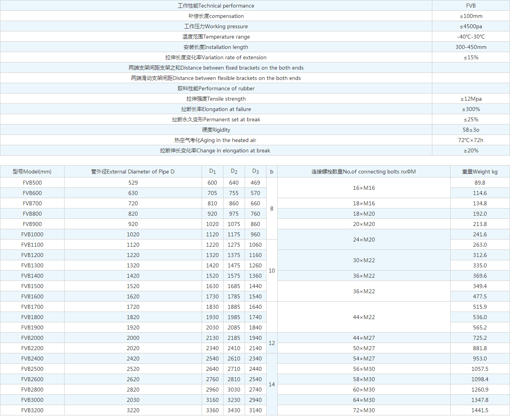Click the 44×M22 bolts cell

tap(363, 317)
